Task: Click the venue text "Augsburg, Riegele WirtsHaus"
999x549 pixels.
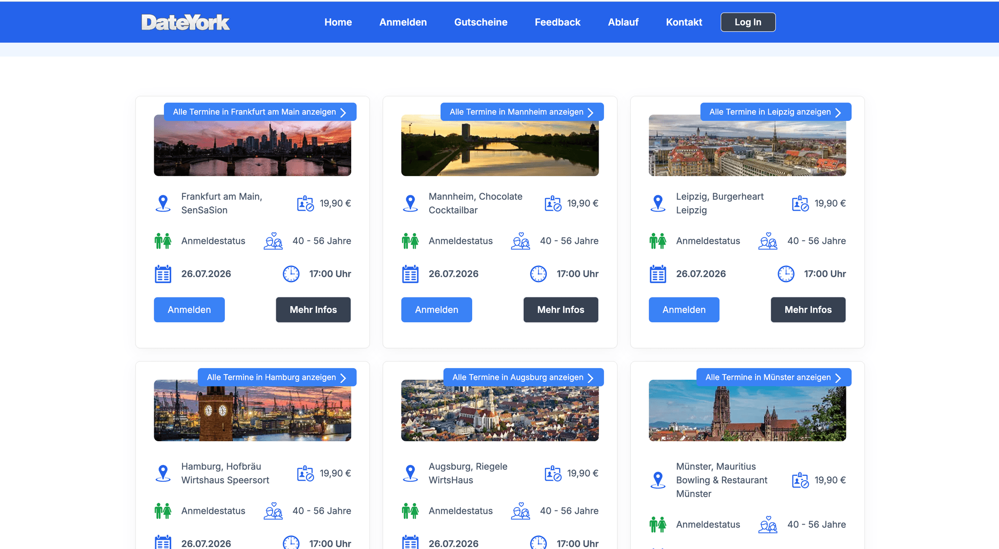Action: coord(468,473)
